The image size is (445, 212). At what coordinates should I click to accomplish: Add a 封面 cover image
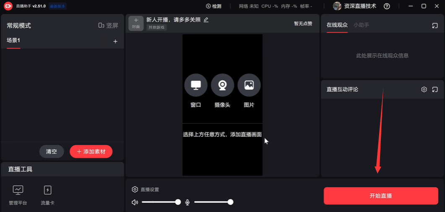[136, 23]
